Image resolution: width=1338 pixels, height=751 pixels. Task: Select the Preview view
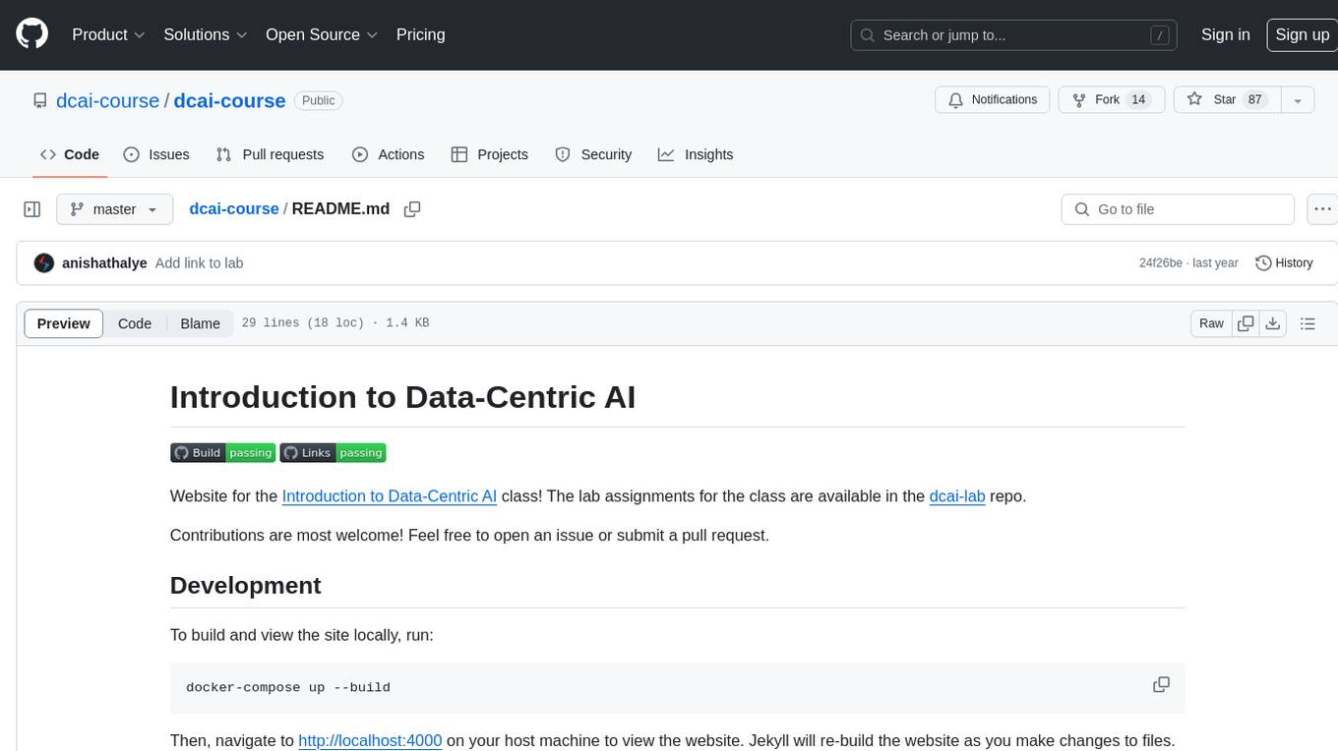[x=64, y=323]
